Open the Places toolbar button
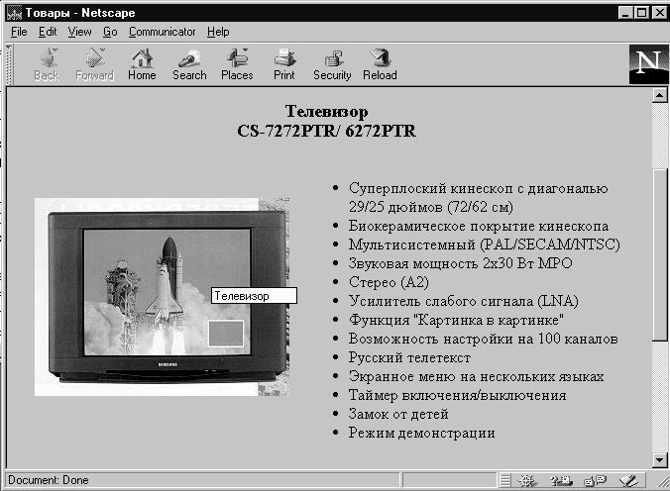The width and height of the screenshot is (670, 491). (237, 63)
